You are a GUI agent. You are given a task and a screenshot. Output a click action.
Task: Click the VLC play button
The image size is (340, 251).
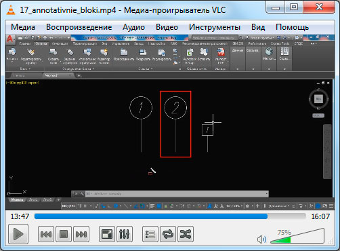click(18, 234)
